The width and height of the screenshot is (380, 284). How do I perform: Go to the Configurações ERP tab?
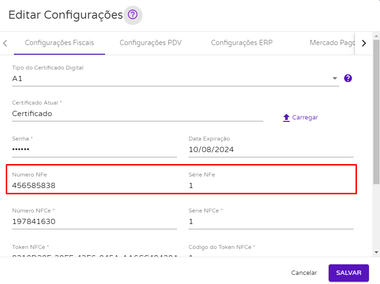pyautogui.click(x=242, y=43)
